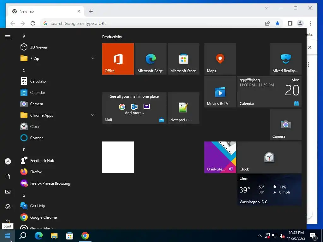This screenshot has height=242, width=323.
Task: Toggle the bookmark star in Chrome
Action: coord(278,23)
